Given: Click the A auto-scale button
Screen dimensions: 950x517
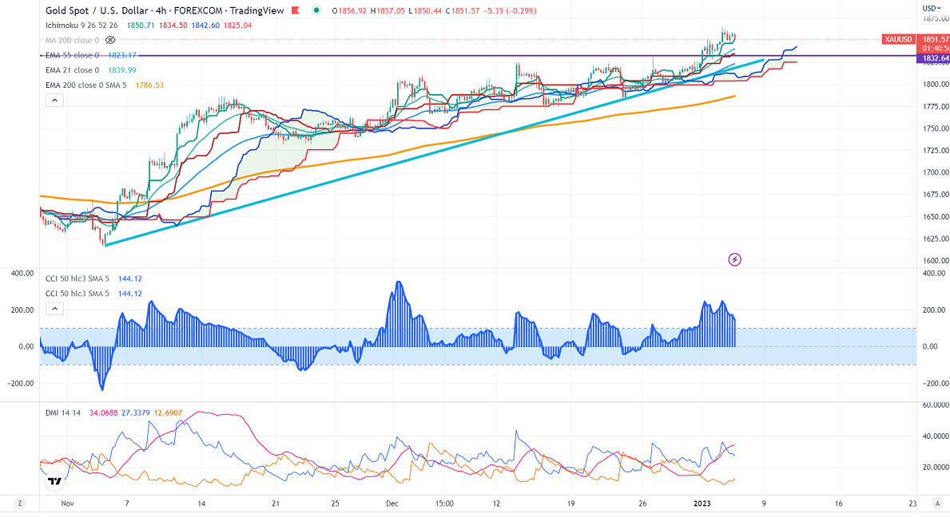Looking at the screenshot, I should [x=939, y=503].
